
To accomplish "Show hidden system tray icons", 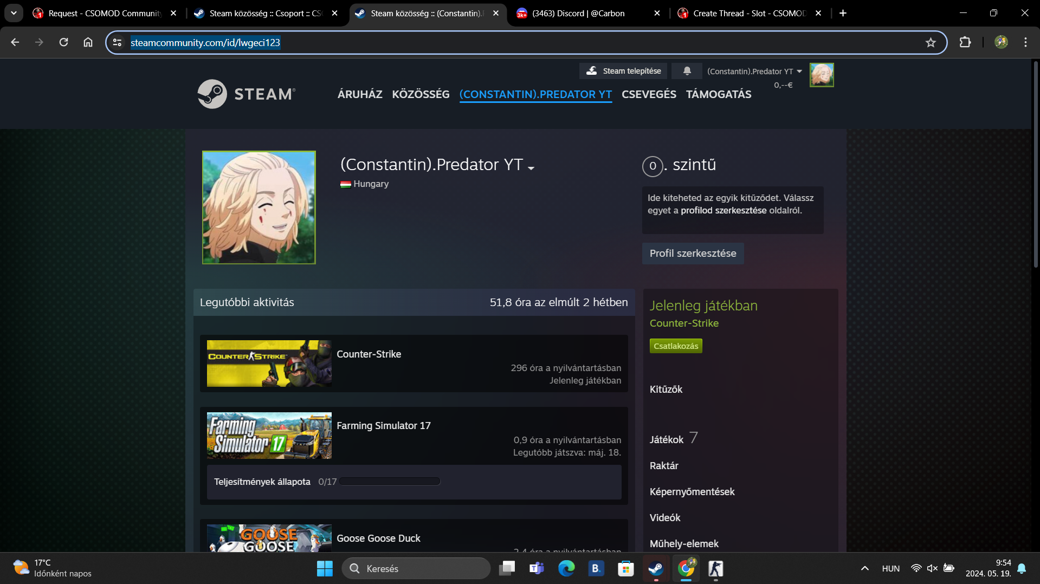I will pyautogui.click(x=864, y=568).
